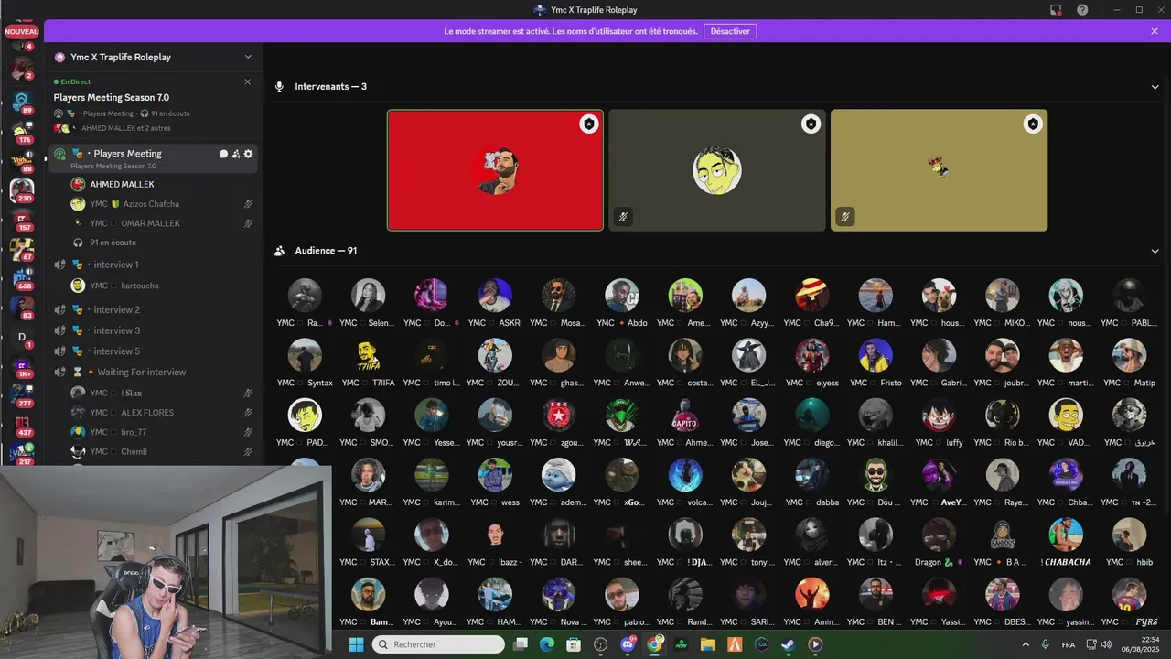The width and height of the screenshot is (1171, 659).
Task: Close the En Direct stage panel
Action: point(247,81)
